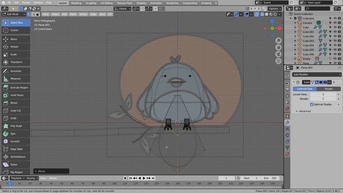Viewport: 343px width, 193px height.
Task: Select the Measure tool
Action: (x=16, y=79)
